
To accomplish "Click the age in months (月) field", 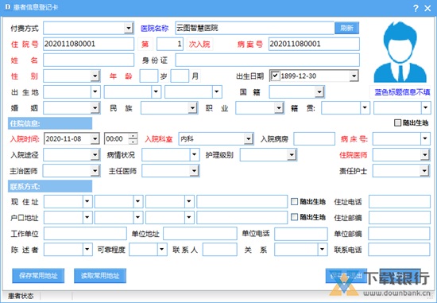I will click(x=180, y=76).
